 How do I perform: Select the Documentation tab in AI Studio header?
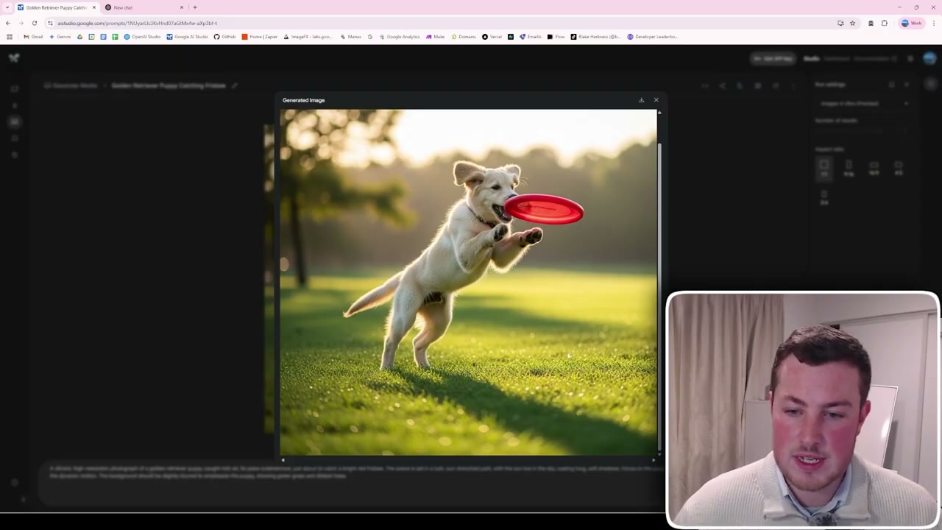pos(875,58)
